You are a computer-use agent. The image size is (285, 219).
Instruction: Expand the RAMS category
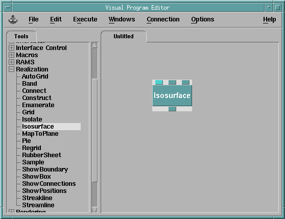point(11,62)
